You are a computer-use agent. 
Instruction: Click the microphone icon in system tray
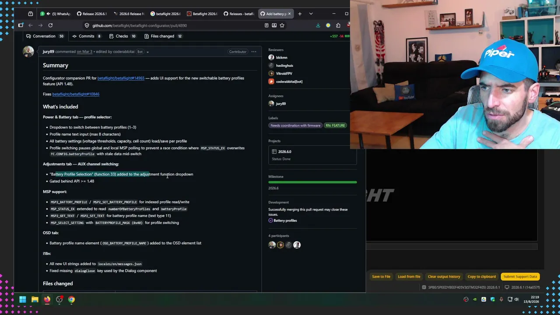click(501, 300)
